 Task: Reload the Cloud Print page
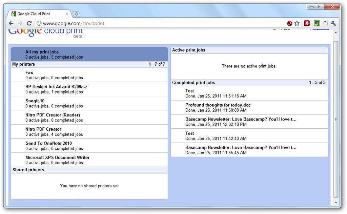29,23
